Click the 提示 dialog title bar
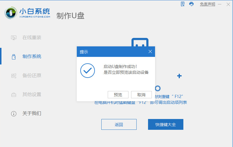This screenshot has width=233, height=147. pyautogui.click(x=111, y=52)
